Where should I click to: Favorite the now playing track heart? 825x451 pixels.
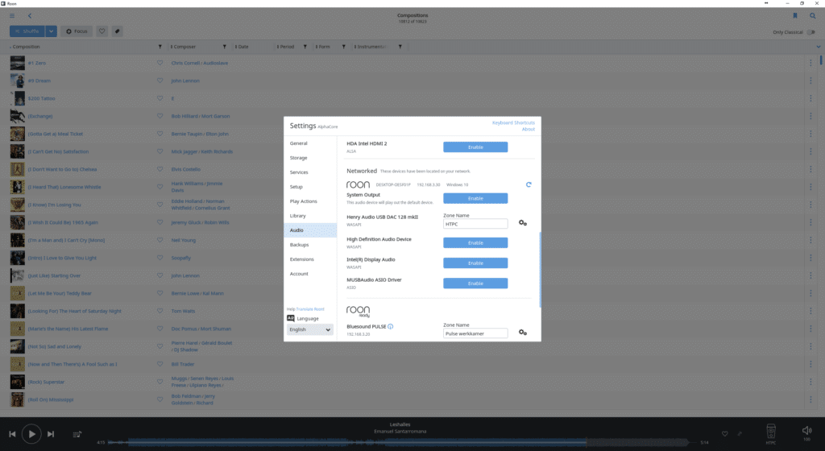pyautogui.click(x=724, y=433)
